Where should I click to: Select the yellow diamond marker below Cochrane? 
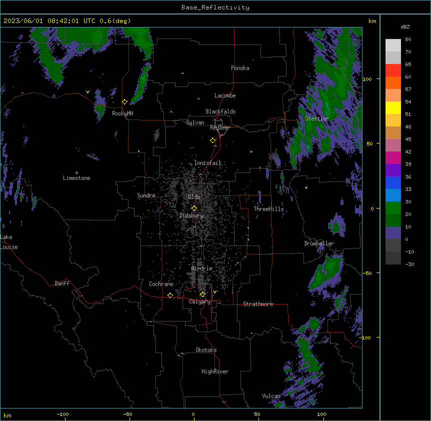(x=170, y=295)
